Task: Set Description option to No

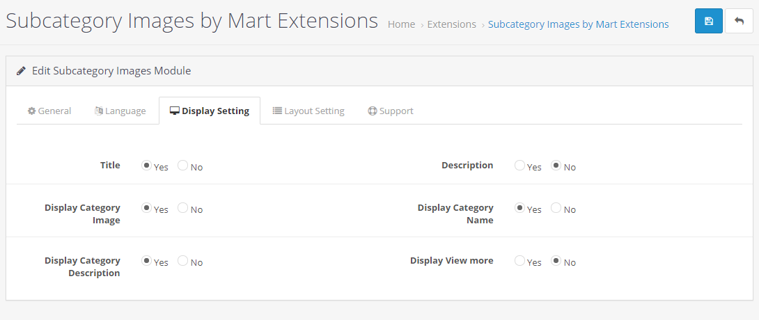Action: point(556,166)
